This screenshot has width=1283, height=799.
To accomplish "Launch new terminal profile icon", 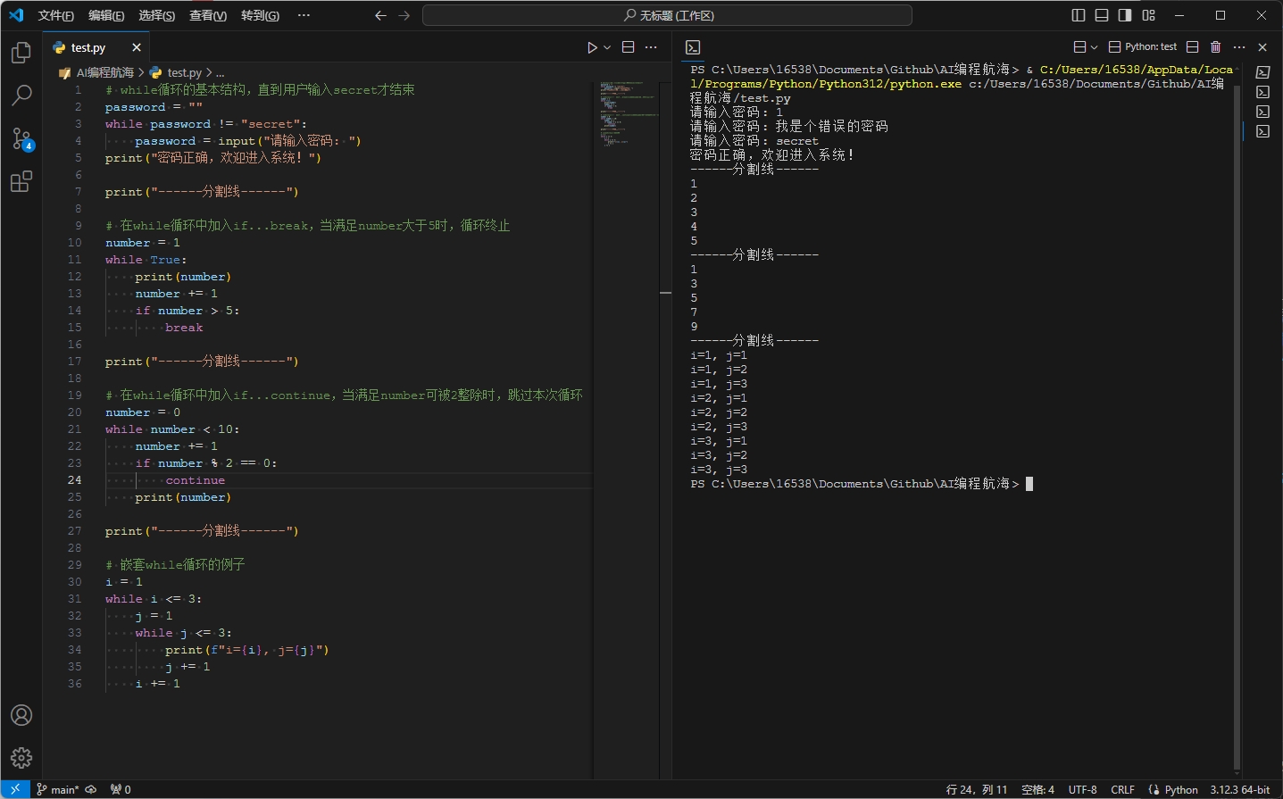I will pos(1079,46).
